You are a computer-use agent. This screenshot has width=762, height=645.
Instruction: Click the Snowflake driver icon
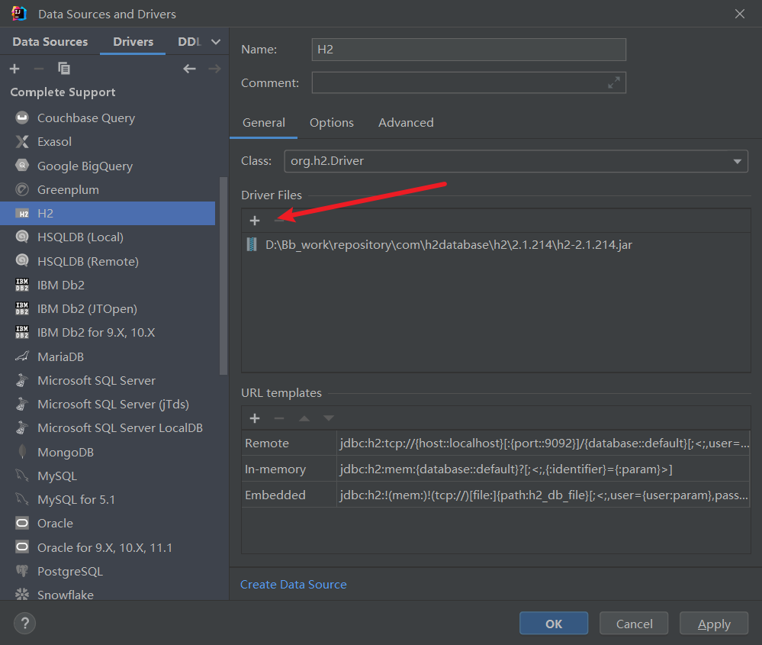coord(22,595)
